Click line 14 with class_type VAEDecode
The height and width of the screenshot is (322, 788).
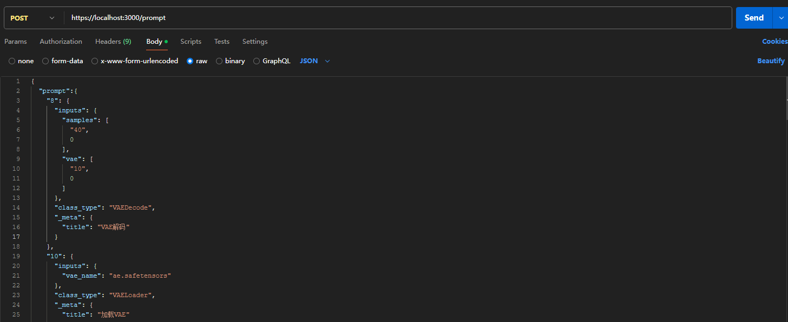pyautogui.click(x=105, y=207)
